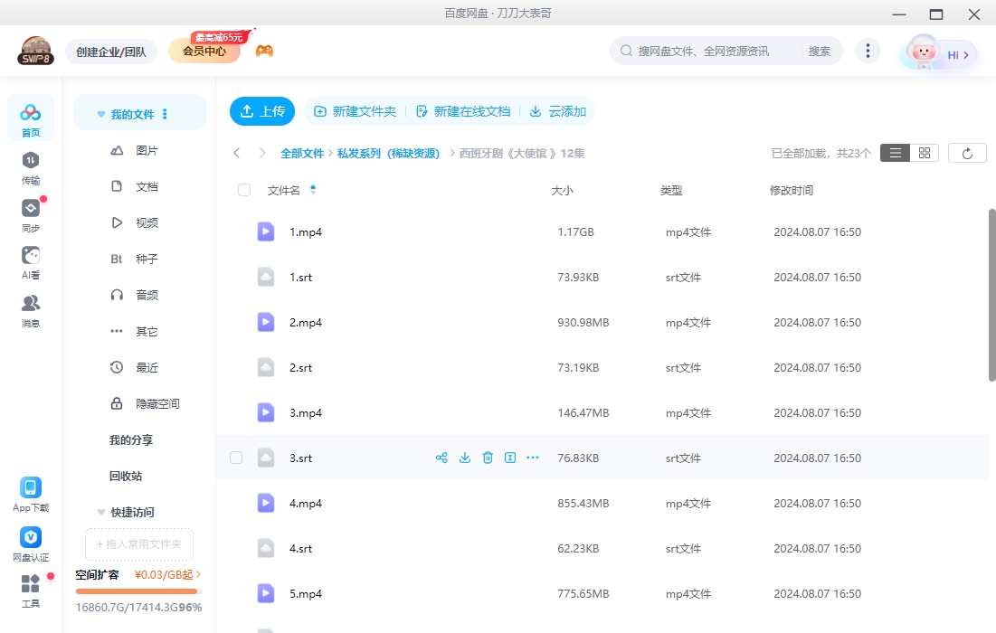The height and width of the screenshot is (633, 996).
Task: Refresh the file list
Action: pyautogui.click(x=967, y=152)
